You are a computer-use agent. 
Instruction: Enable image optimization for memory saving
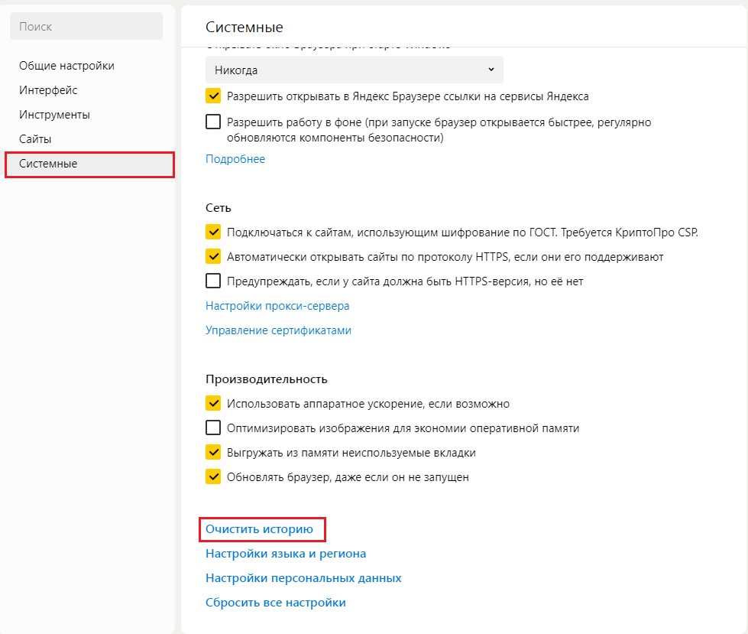coord(213,428)
